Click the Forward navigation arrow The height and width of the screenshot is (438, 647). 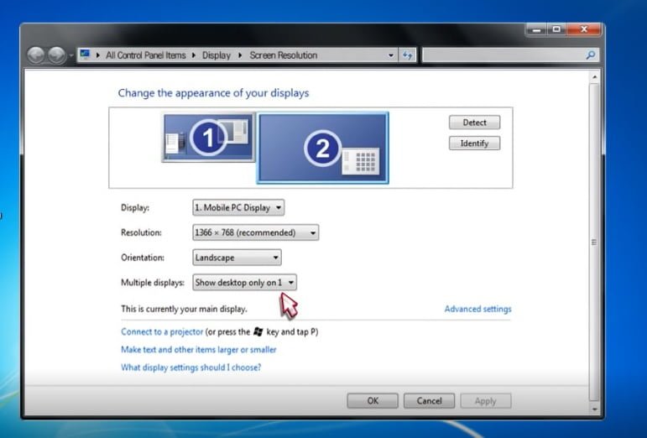(x=56, y=55)
